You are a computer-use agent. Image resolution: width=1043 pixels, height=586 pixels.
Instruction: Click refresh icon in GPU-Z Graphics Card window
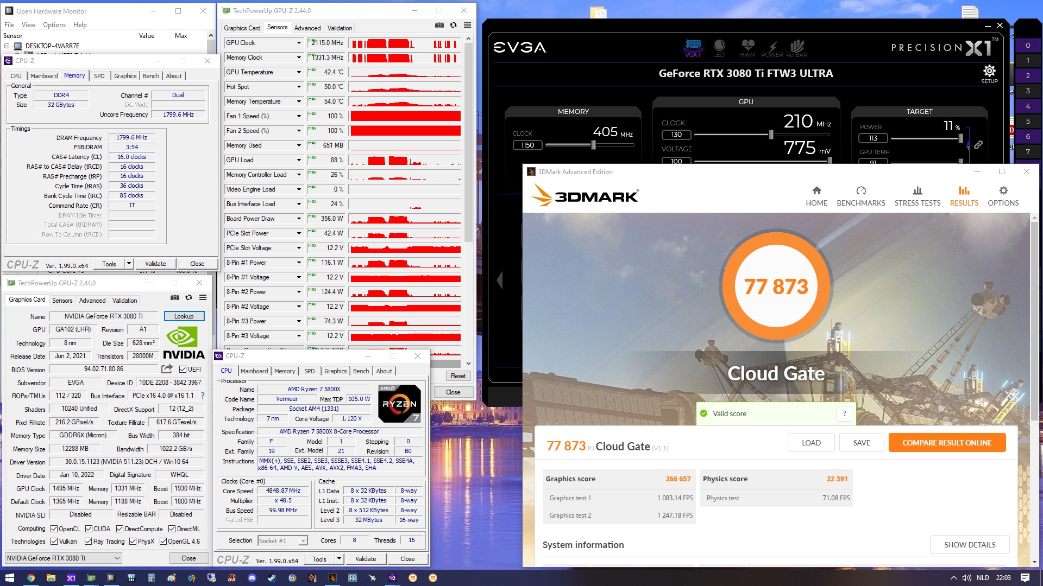(189, 297)
